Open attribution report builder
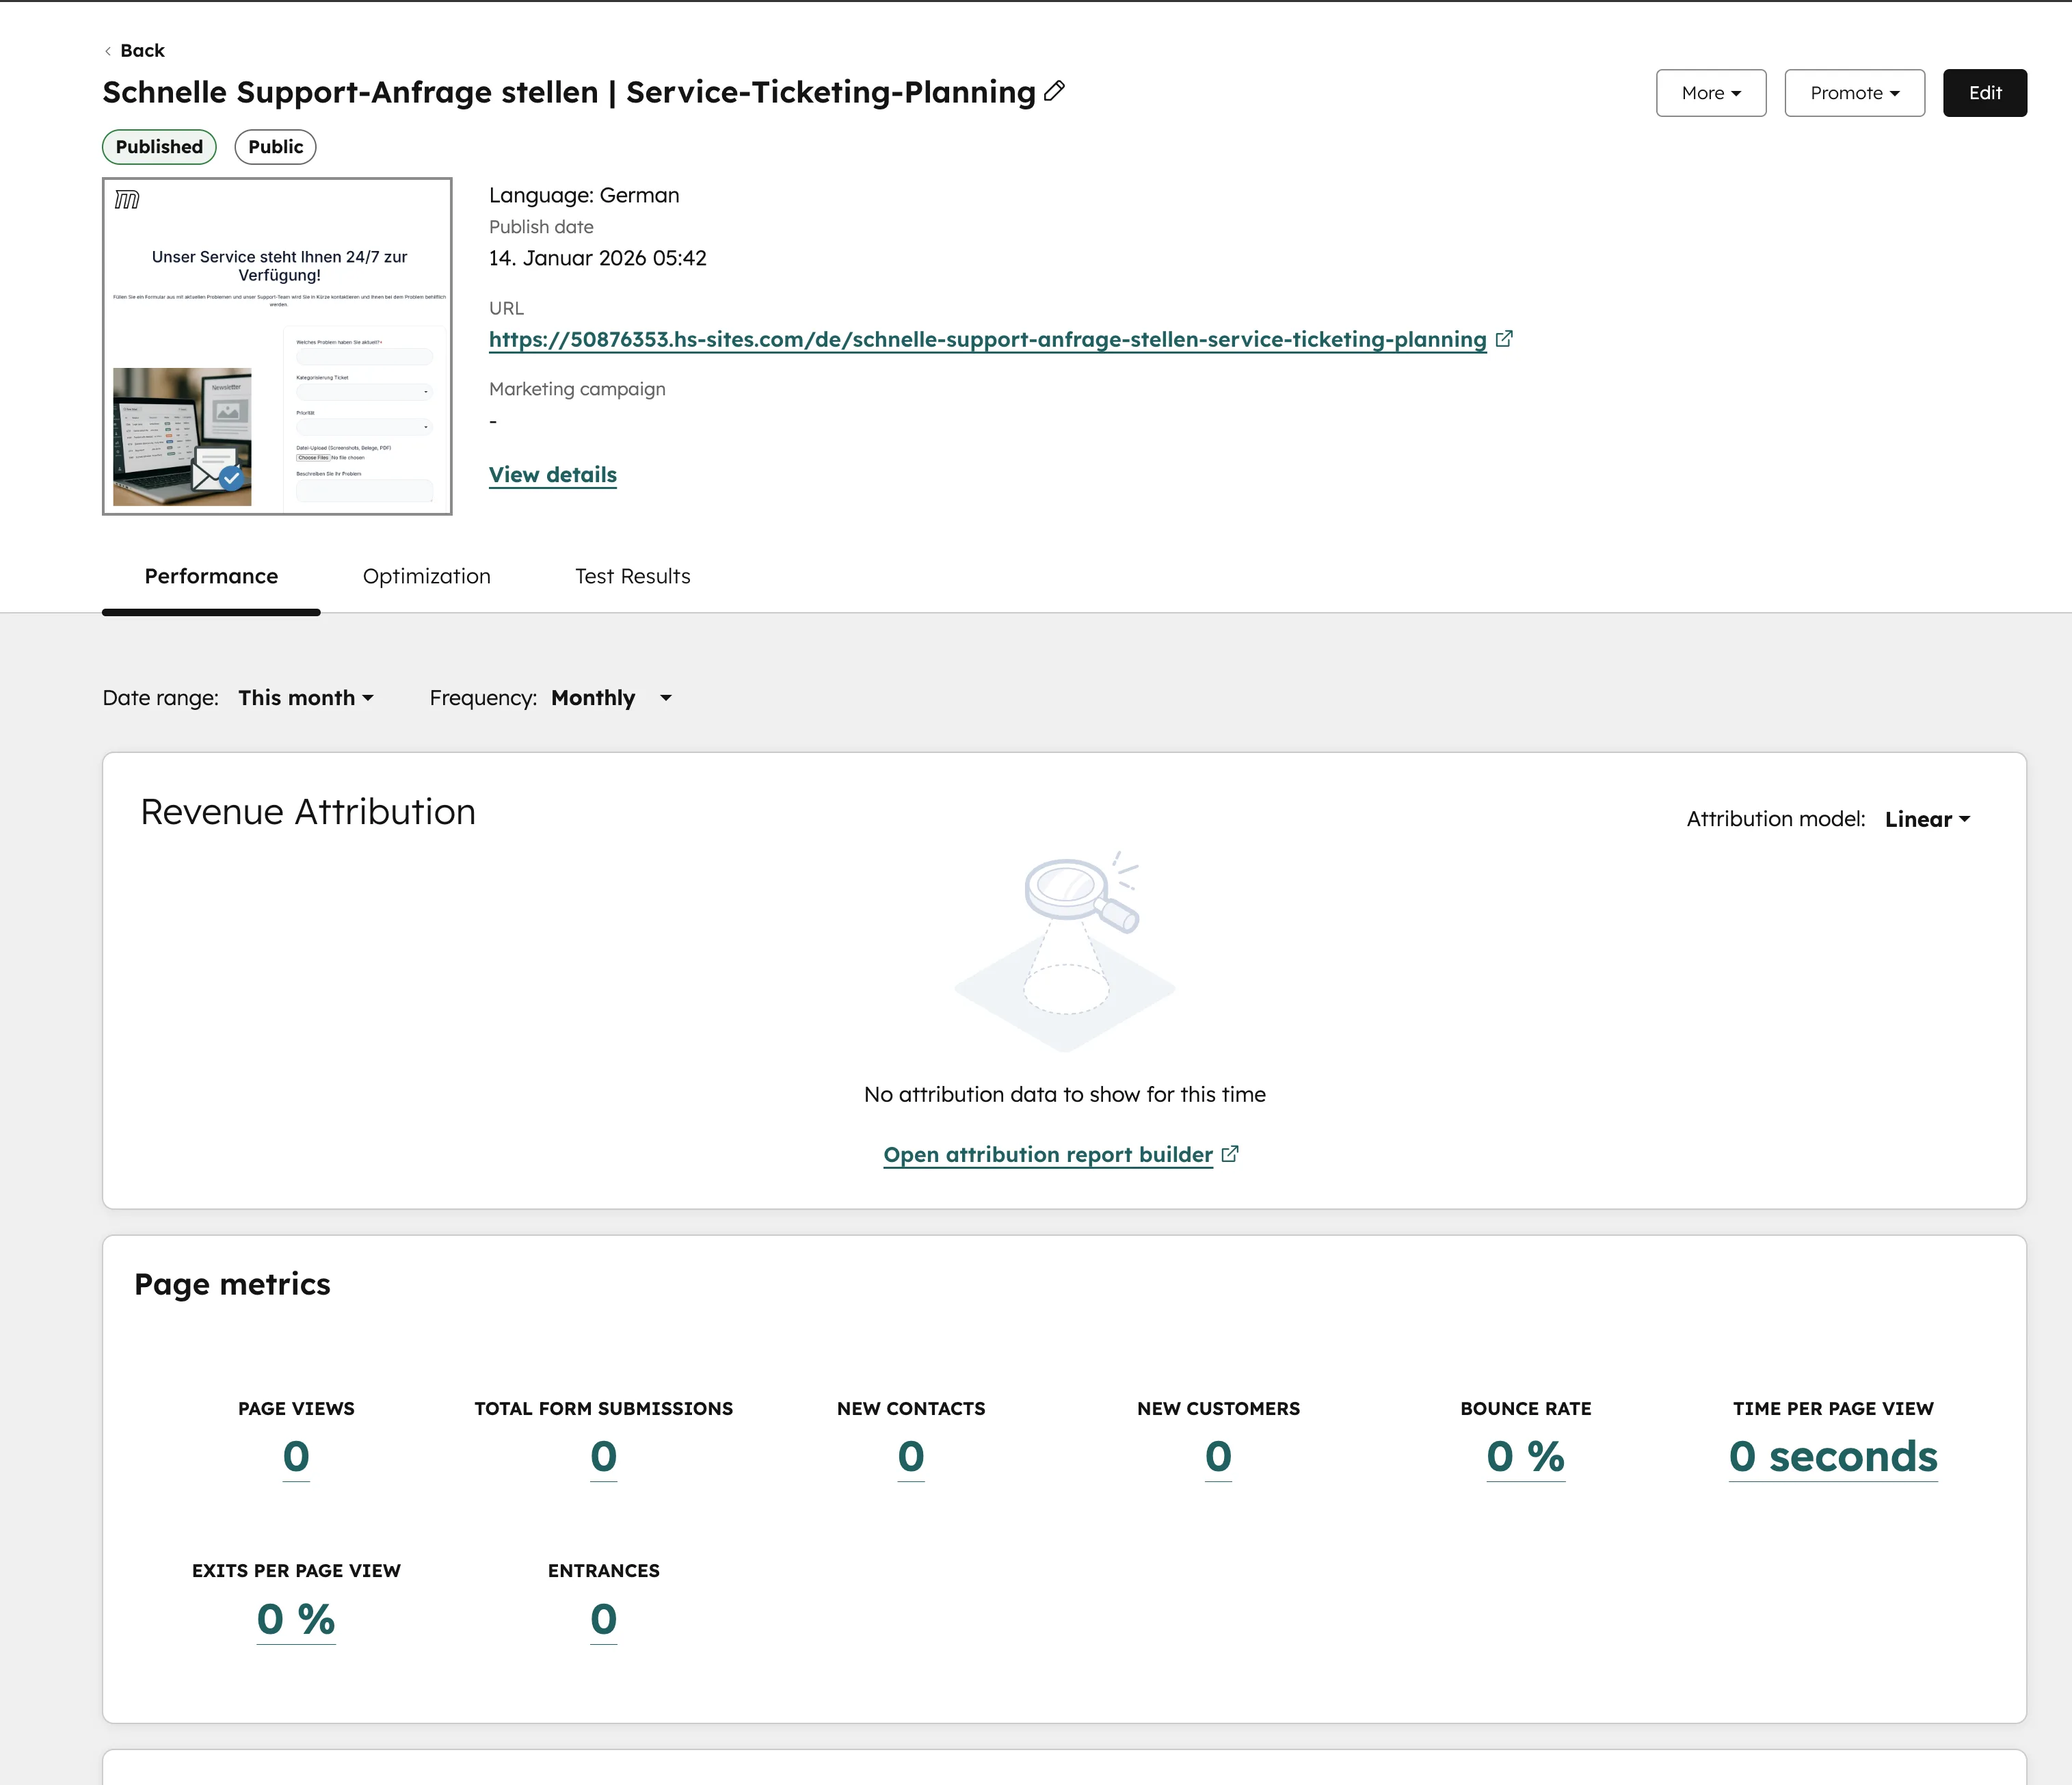The image size is (2072, 1785). pos(1046,1153)
